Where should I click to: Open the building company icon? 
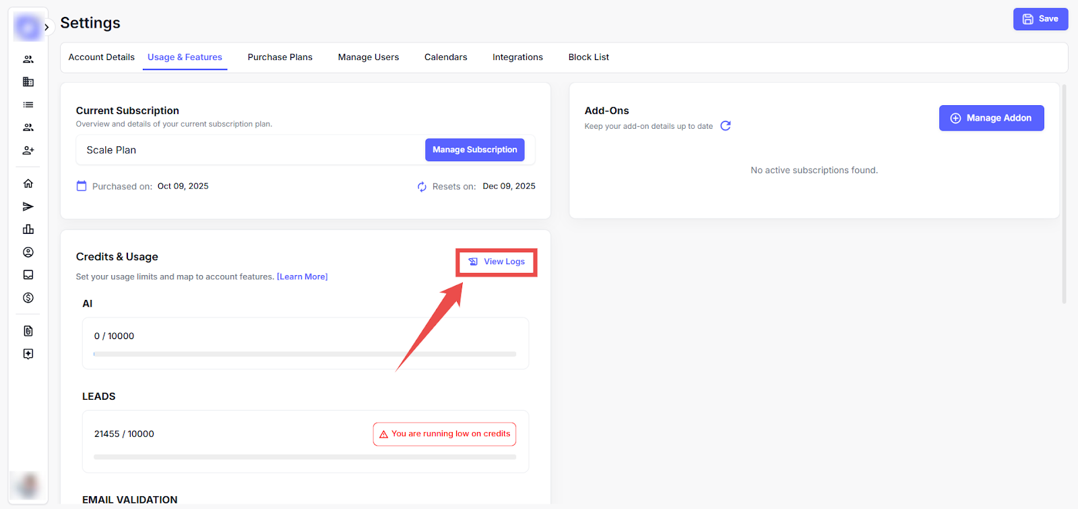28,82
